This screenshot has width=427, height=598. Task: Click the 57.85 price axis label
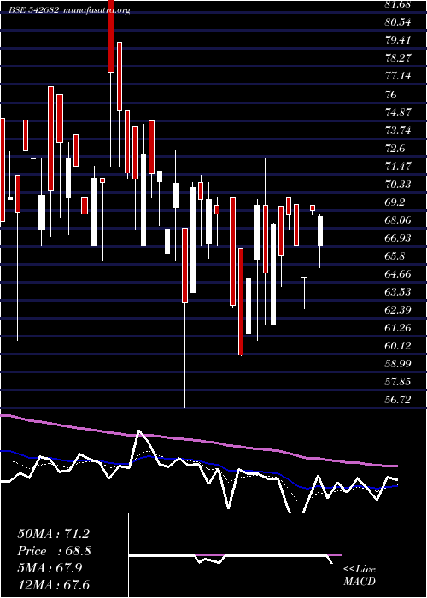coord(398,381)
